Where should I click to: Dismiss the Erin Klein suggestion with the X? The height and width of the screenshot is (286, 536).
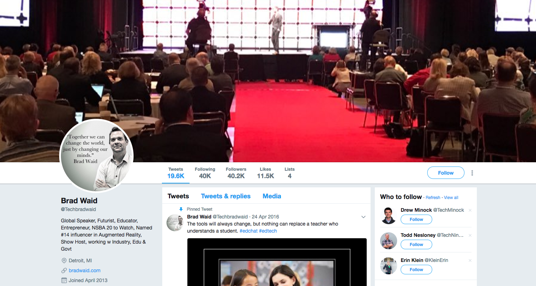pos(470,261)
